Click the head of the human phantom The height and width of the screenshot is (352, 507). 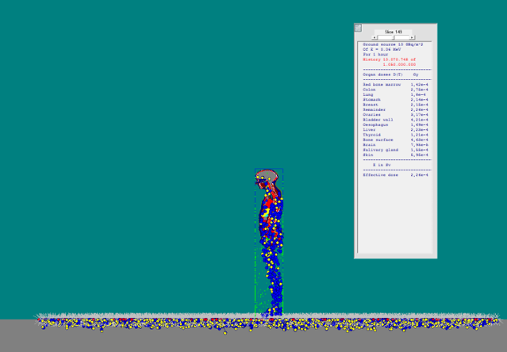tap(267, 178)
